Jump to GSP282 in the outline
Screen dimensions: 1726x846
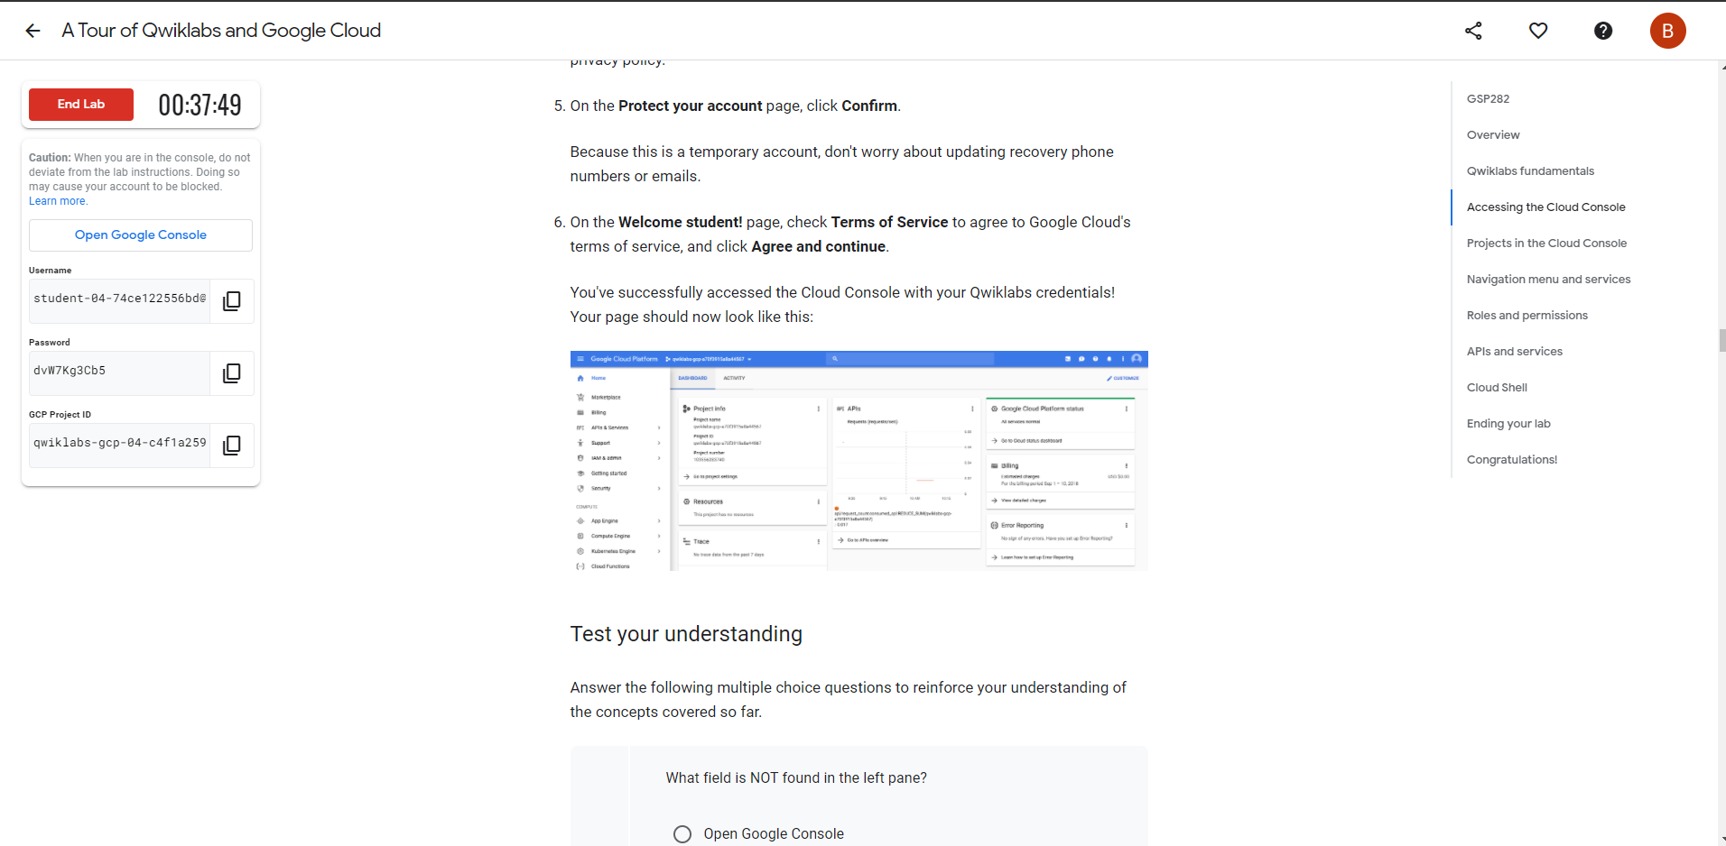[x=1488, y=99]
